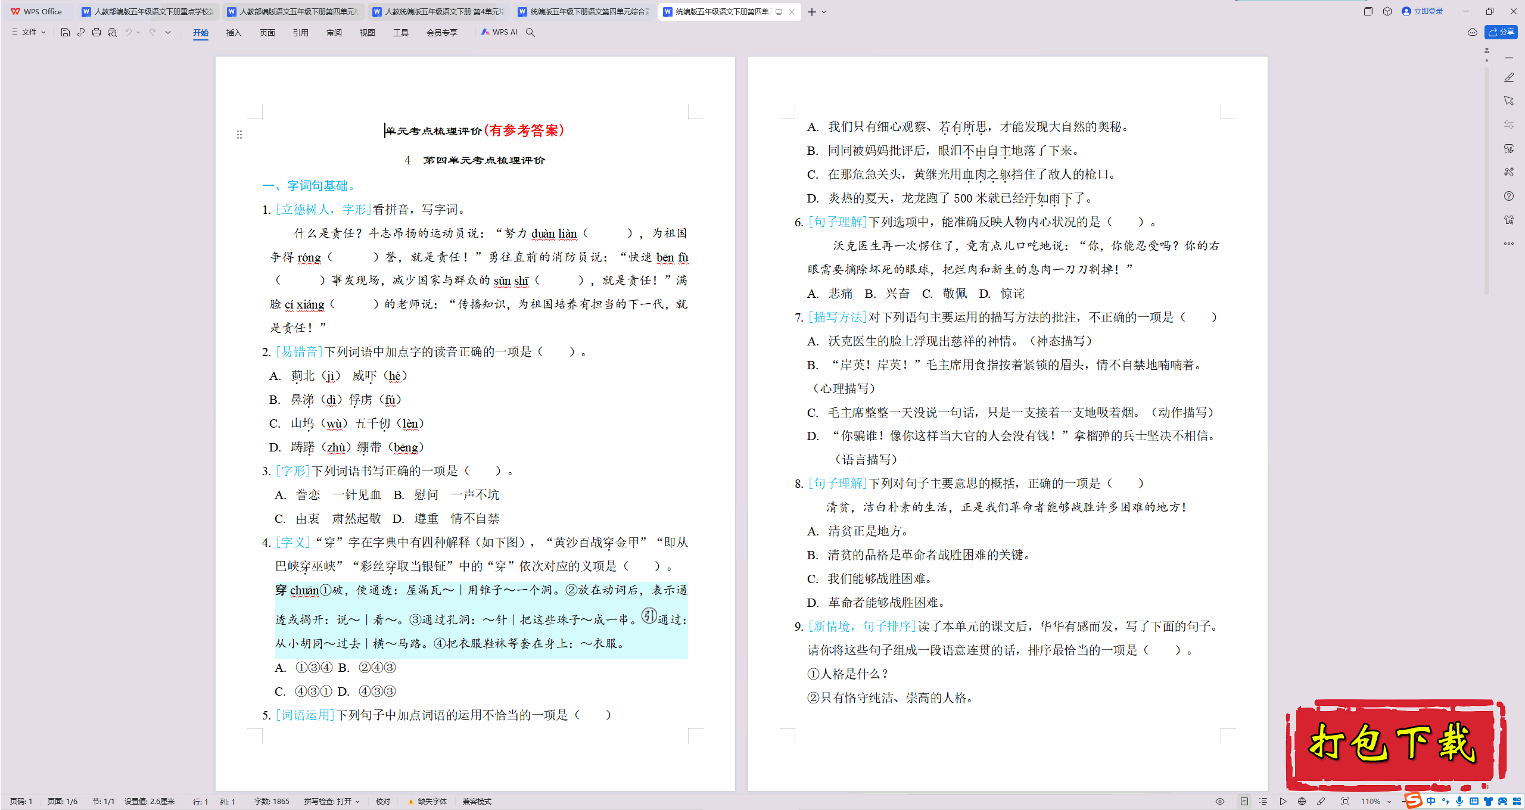Click the highlighter pen icon in status bar
Image resolution: width=1525 pixels, height=810 pixels.
1321,802
